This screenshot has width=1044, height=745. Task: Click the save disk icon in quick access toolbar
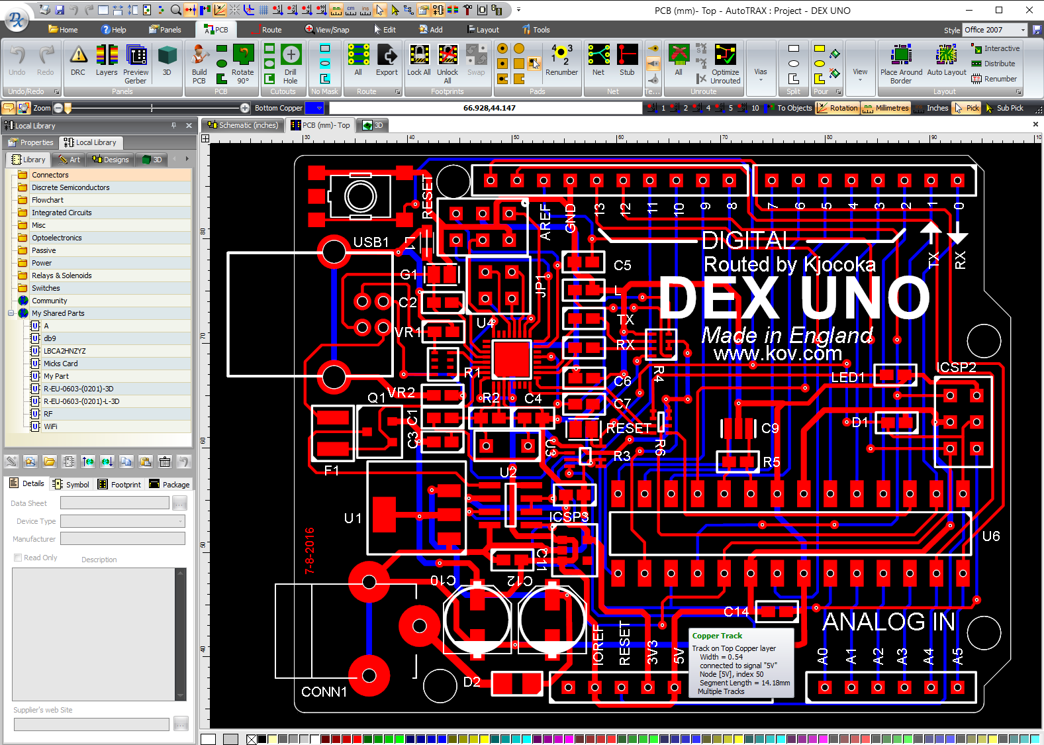click(60, 10)
